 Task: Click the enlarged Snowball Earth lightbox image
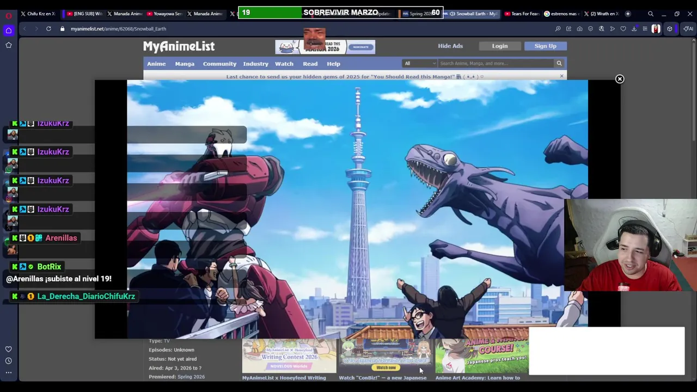point(357,210)
